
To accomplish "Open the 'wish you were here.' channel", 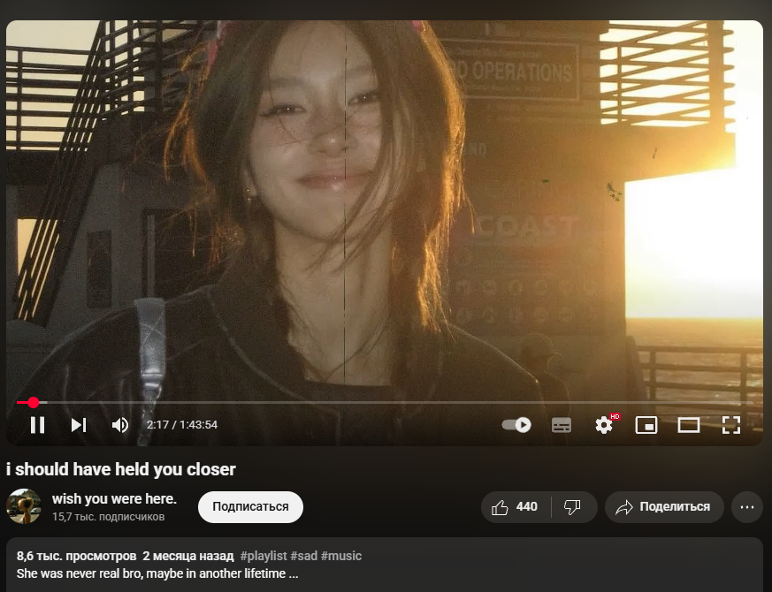I will point(114,499).
